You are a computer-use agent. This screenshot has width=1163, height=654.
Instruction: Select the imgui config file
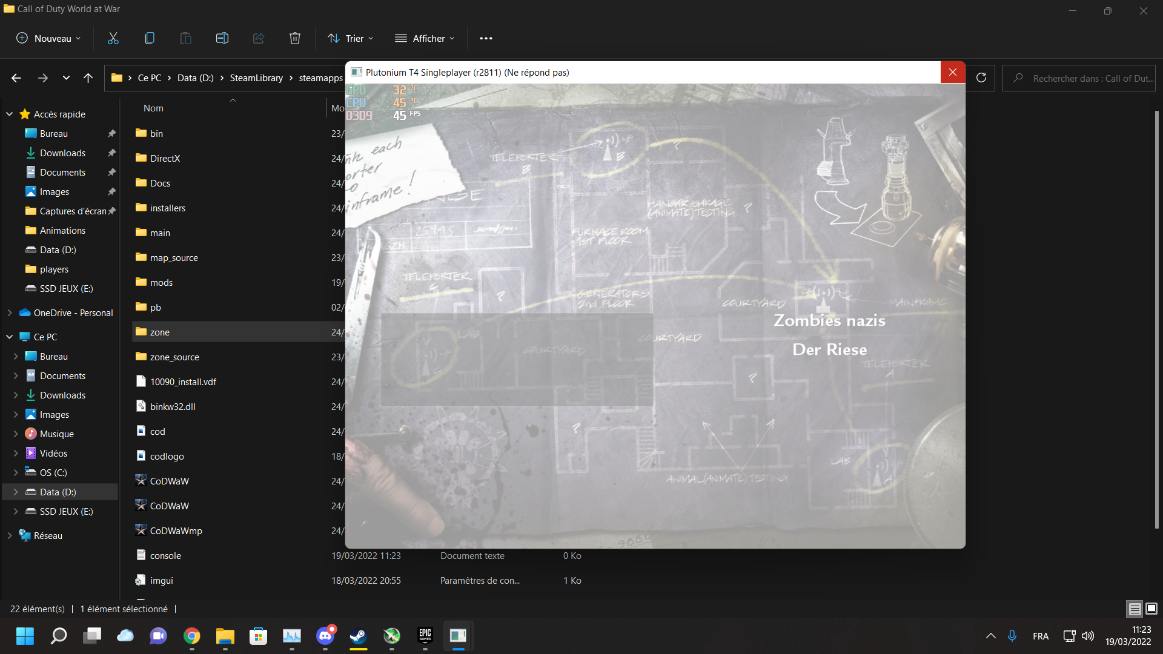(161, 580)
